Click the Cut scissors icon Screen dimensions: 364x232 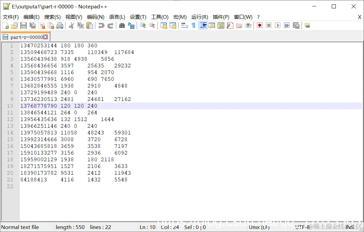pyautogui.click(x=71, y=25)
